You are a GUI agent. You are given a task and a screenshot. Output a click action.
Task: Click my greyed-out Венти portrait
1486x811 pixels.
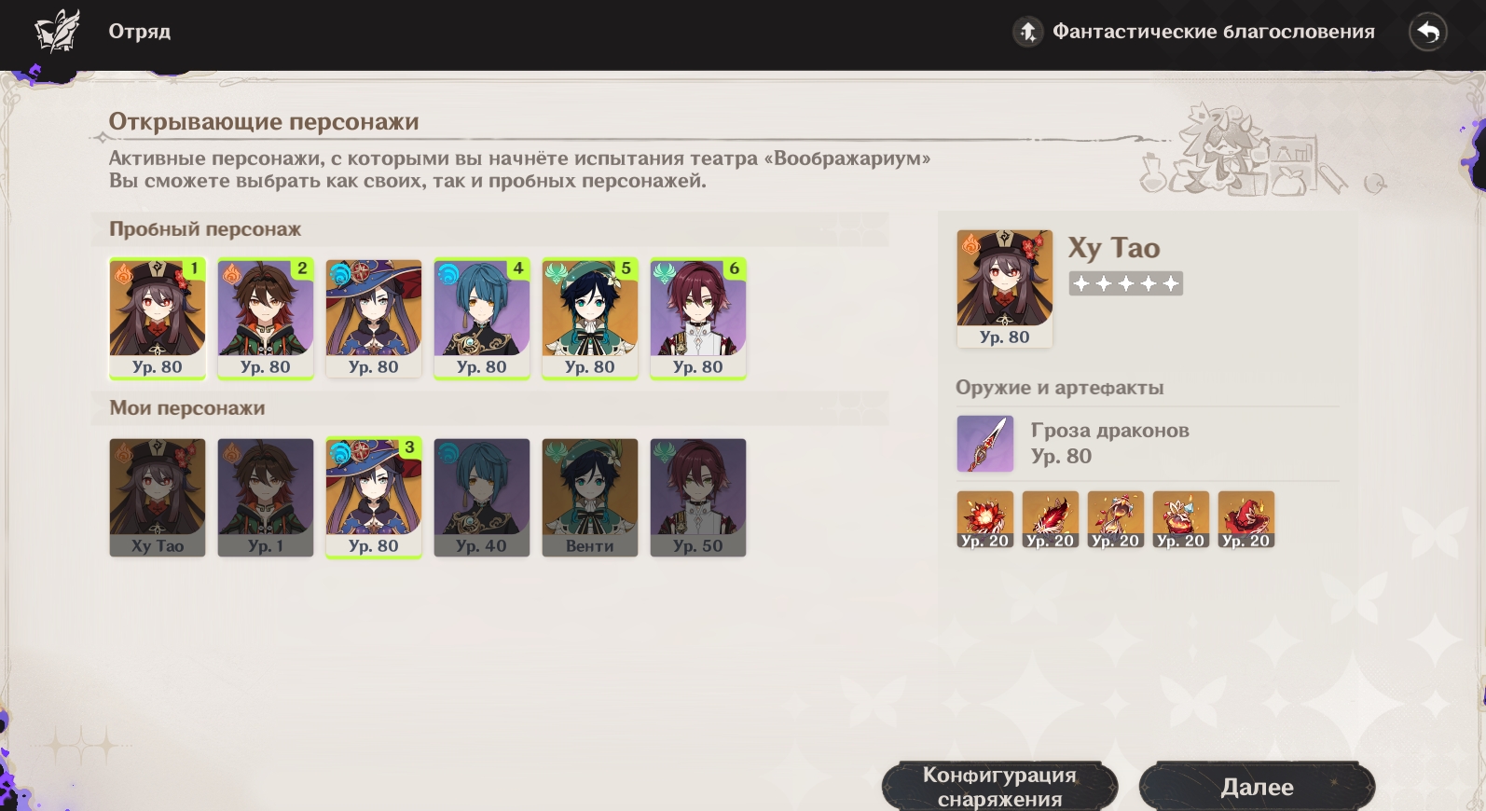coord(590,498)
